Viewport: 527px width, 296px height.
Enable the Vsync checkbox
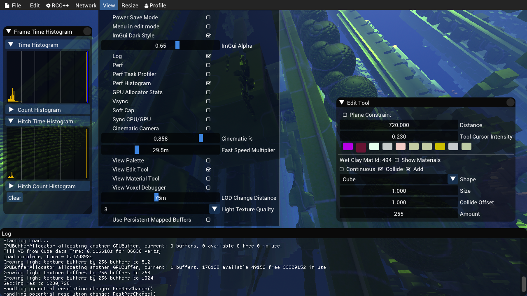coord(208,102)
